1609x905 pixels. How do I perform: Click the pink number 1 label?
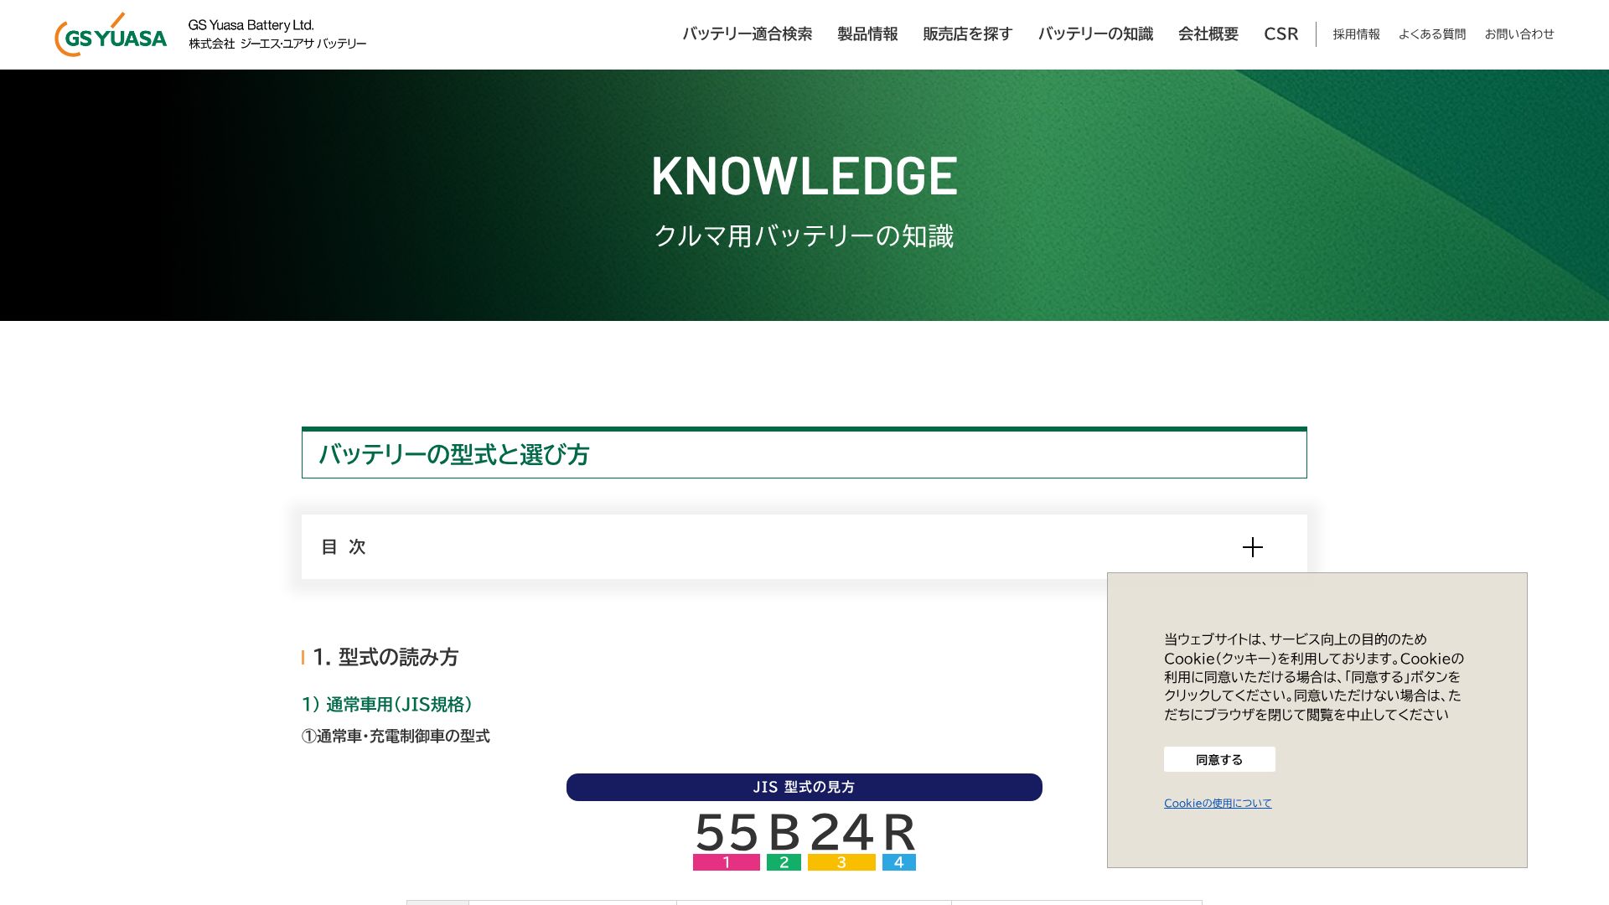(727, 862)
